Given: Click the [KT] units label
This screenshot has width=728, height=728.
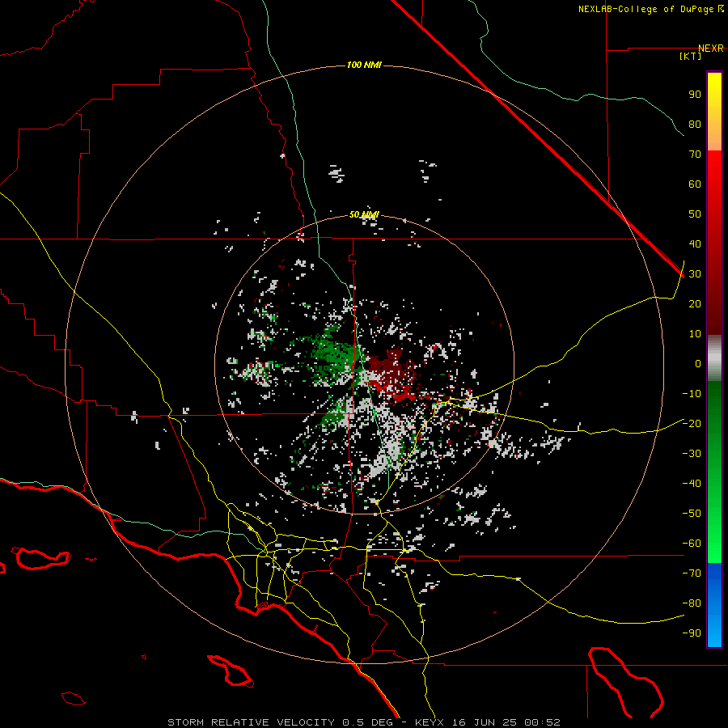Looking at the screenshot, I should pos(691,56).
